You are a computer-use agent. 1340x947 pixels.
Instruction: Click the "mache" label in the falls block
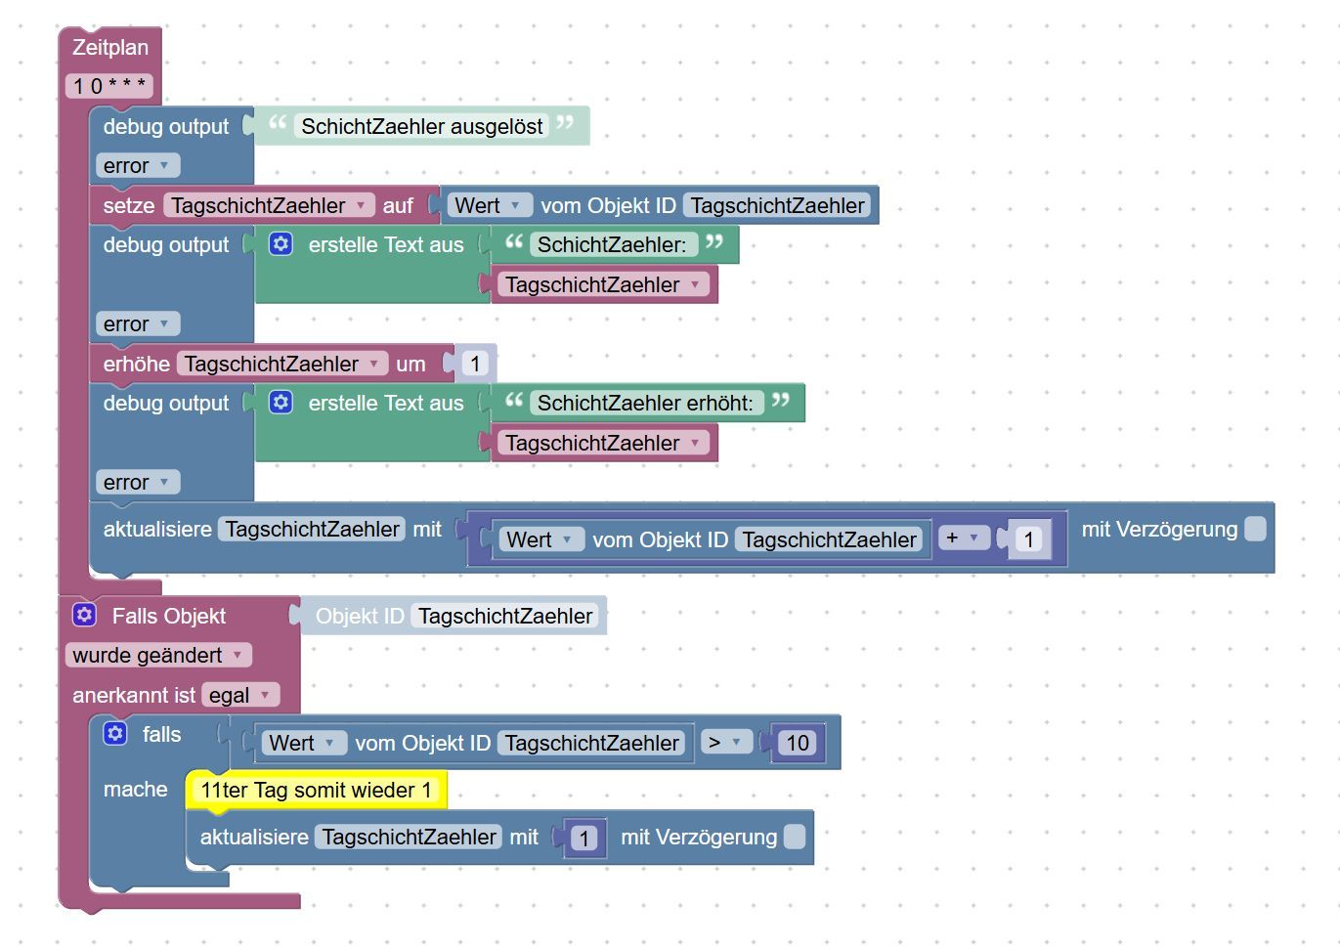pyautogui.click(x=136, y=789)
